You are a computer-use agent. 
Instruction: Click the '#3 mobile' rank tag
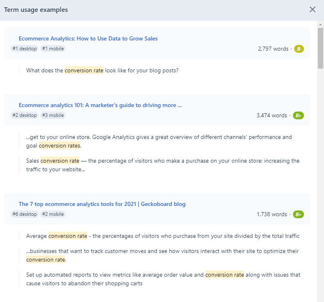pos(53,115)
